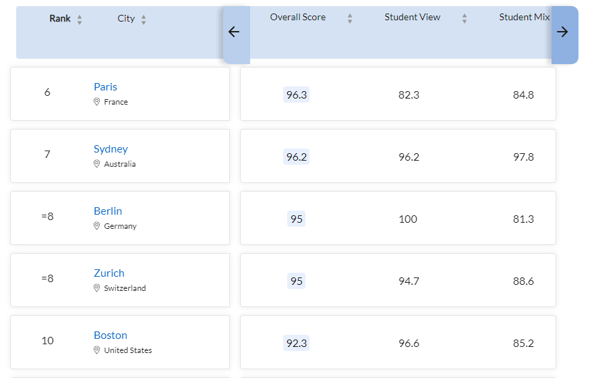Click the Germany country label
Image resolution: width=592 pixels, height=378 pixels.
point(120,226)
